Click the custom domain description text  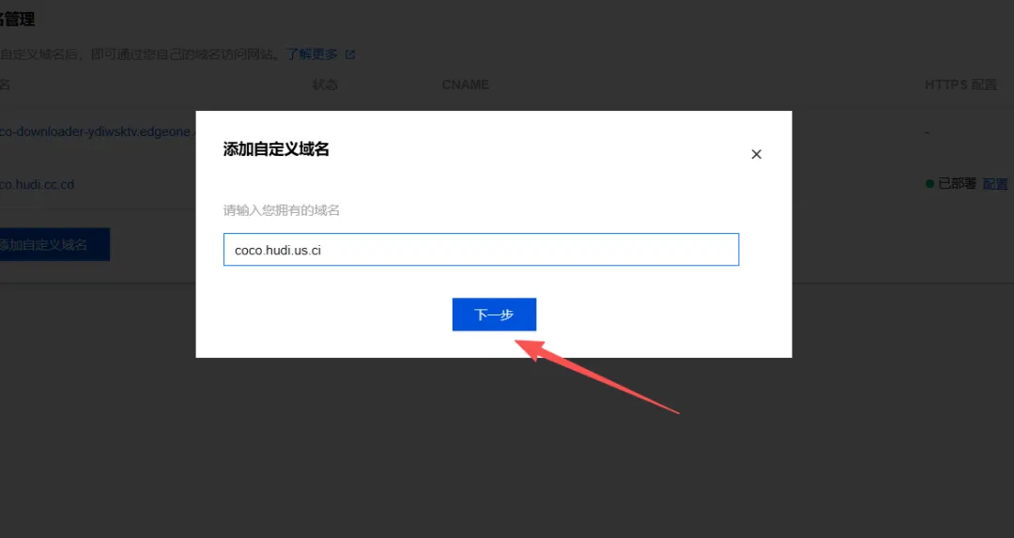tap(140, 54)
